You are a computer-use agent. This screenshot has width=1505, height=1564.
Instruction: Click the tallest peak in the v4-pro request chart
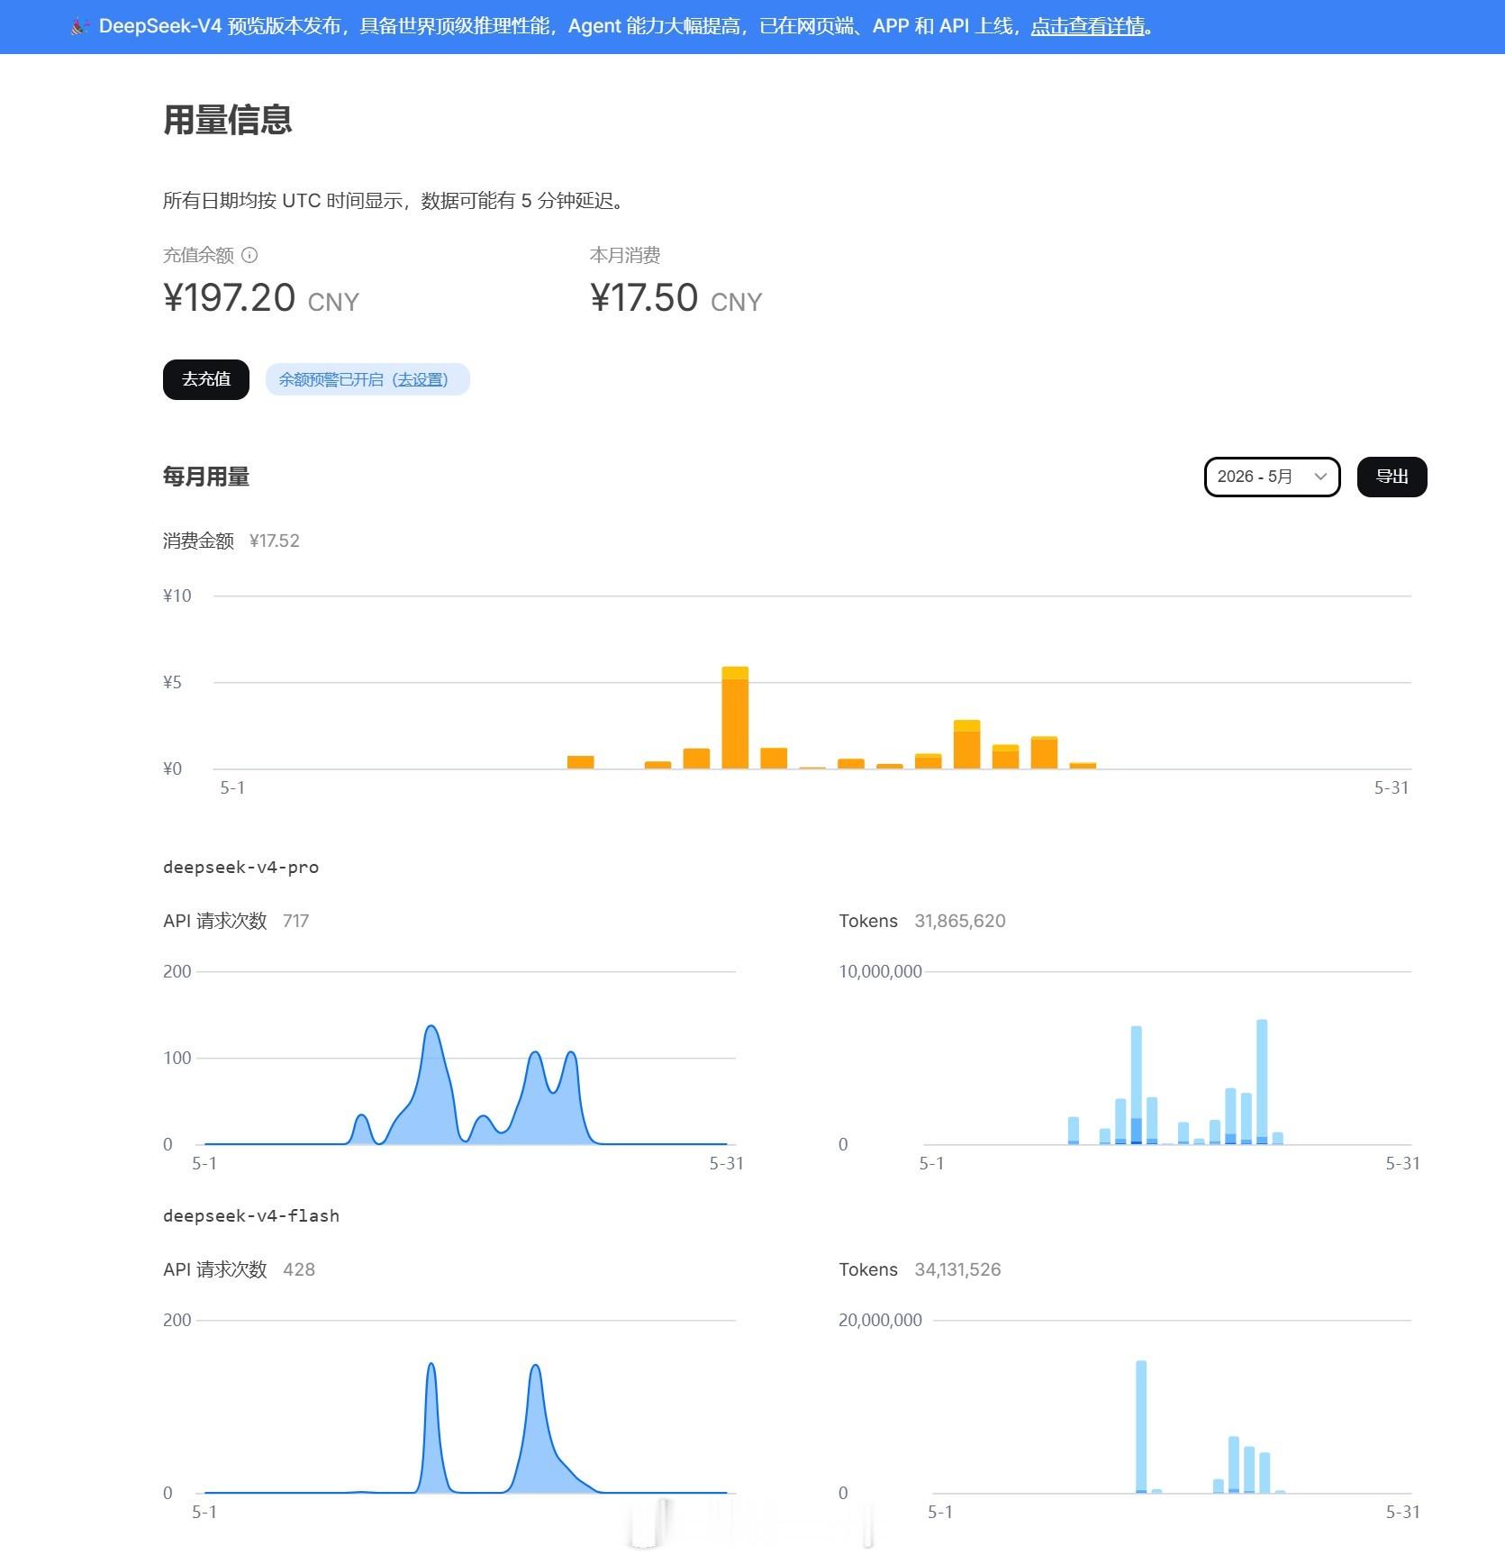[431, 1028]
